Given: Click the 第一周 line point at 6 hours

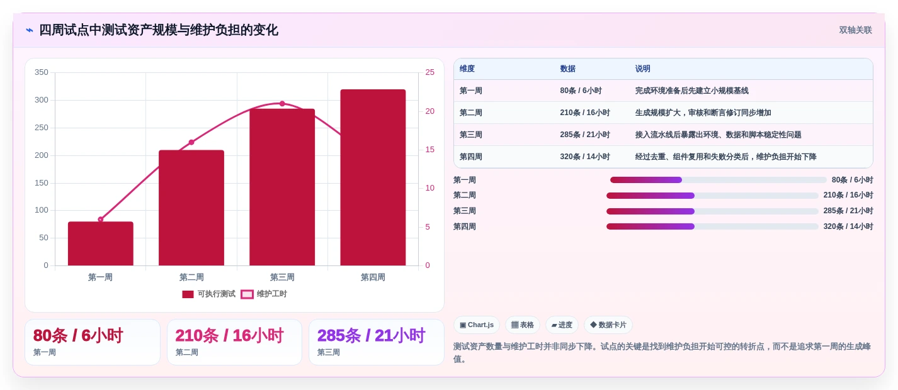Looking at the screenshot, I should [x=101, y=219].
